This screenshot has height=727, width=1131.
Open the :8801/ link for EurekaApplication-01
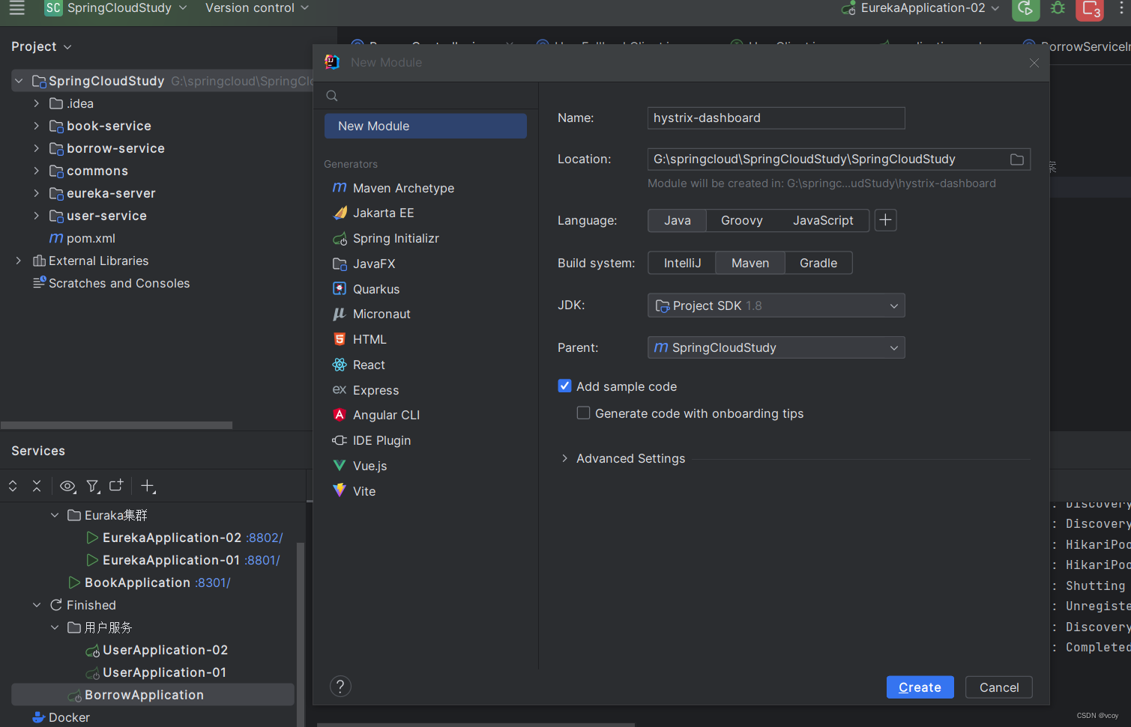tap(262, 560)
